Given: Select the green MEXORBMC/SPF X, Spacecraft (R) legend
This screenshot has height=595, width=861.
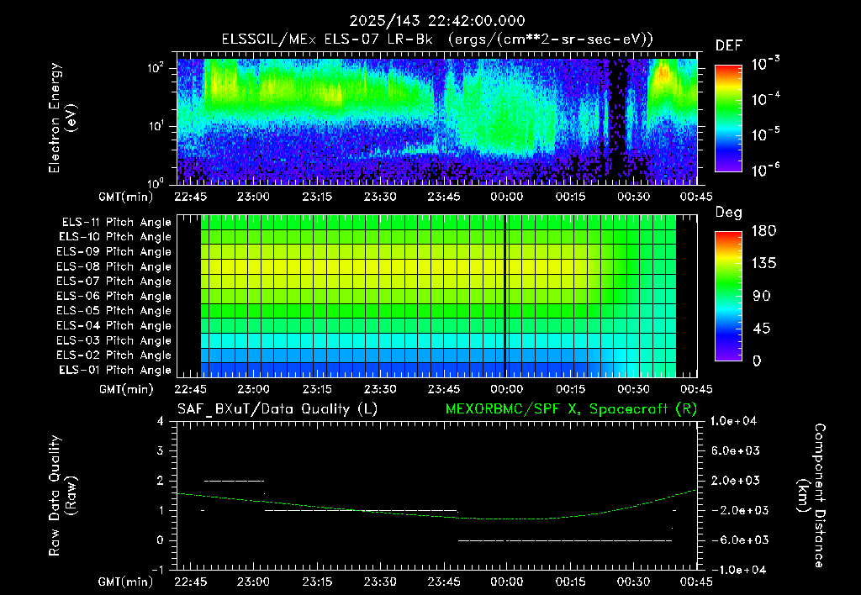Looking at the screenshot, I should pyautogui.click(x=571, y=409).
